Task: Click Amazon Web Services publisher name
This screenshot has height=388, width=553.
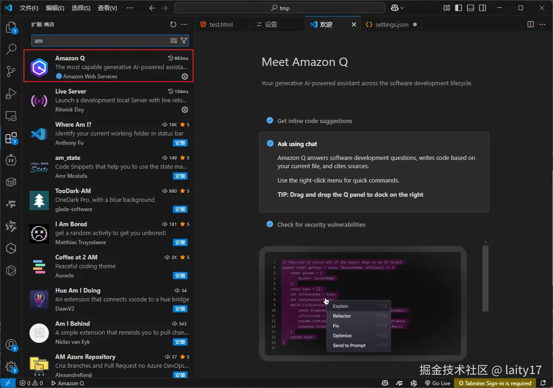Action: point(90,76)
